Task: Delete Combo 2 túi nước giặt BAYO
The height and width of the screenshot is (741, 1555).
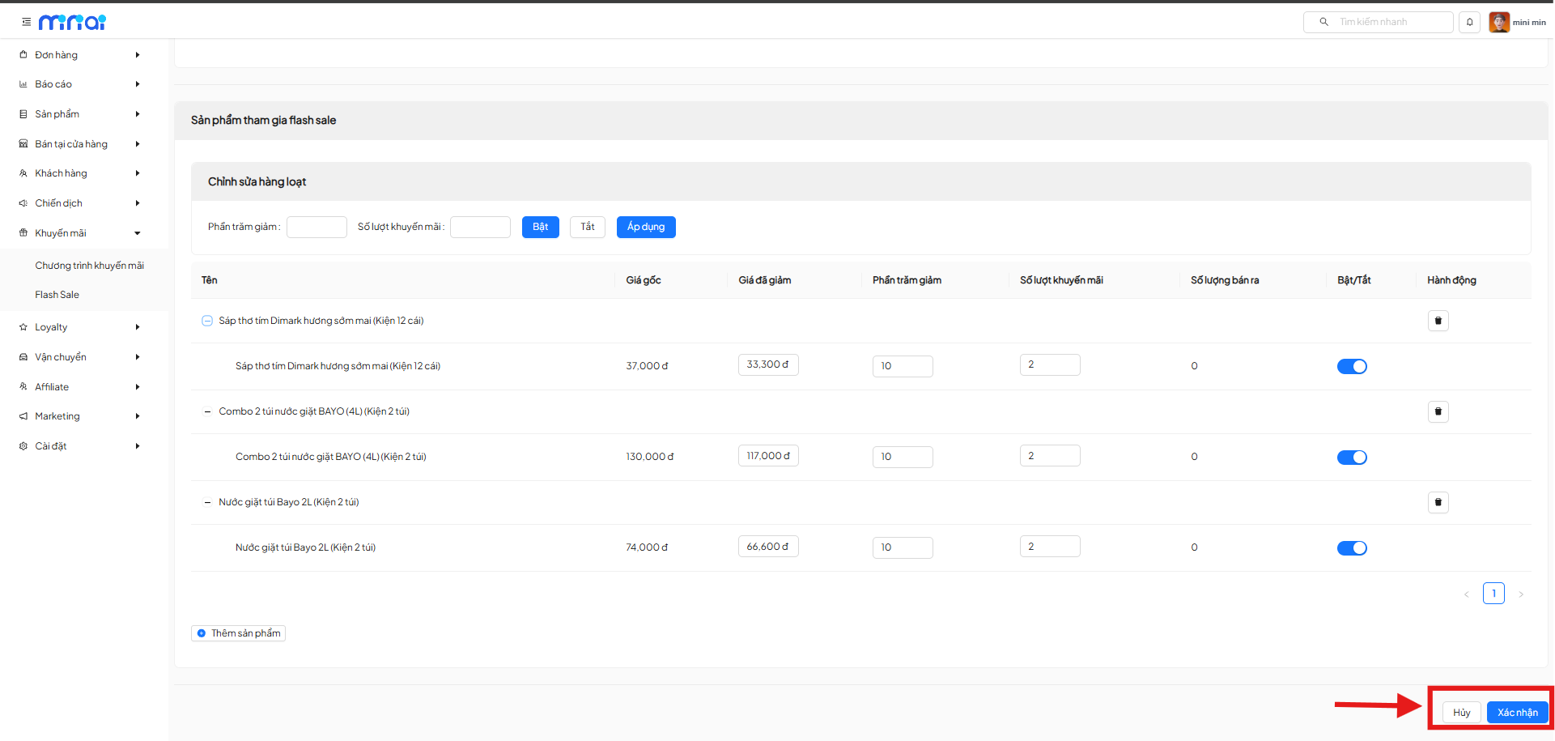Action: coord(1438,411)
